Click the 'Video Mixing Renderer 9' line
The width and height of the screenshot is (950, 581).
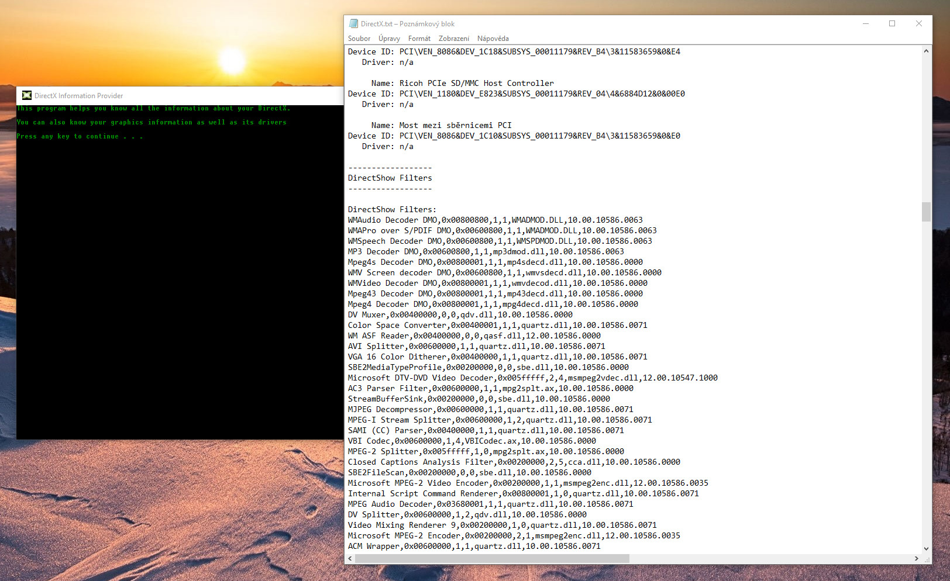(x=502, y=525)
